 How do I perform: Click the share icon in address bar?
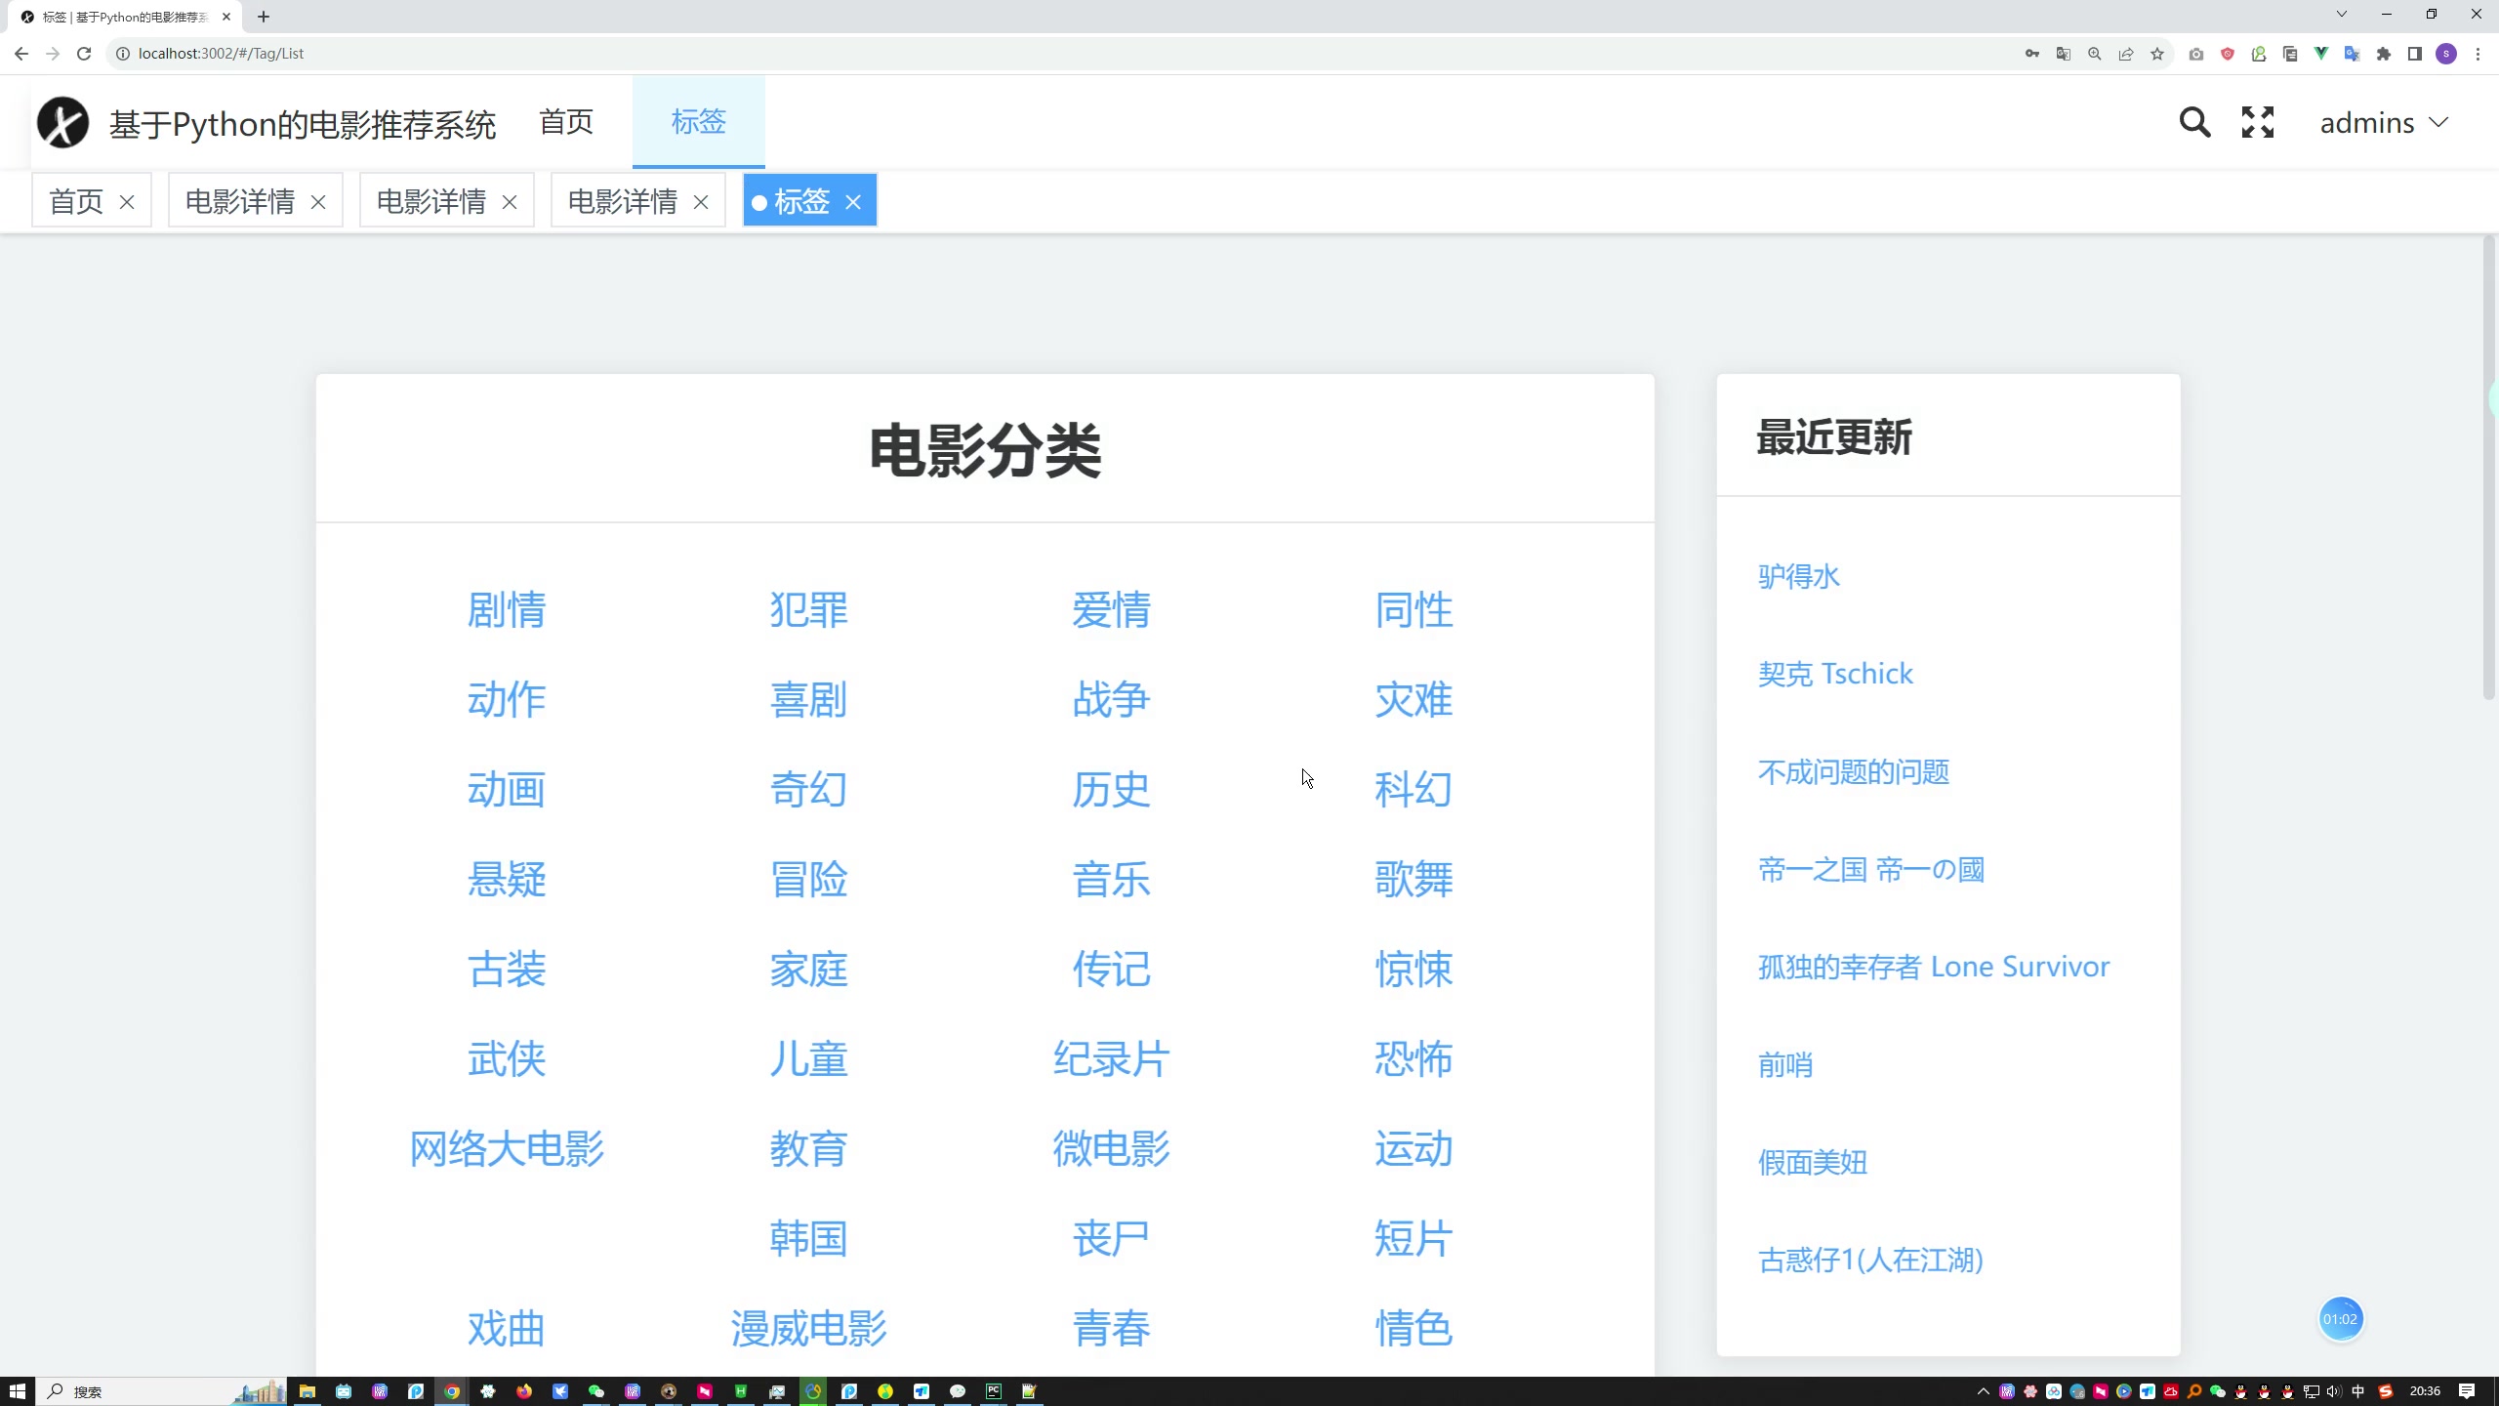coord(2126,54)
